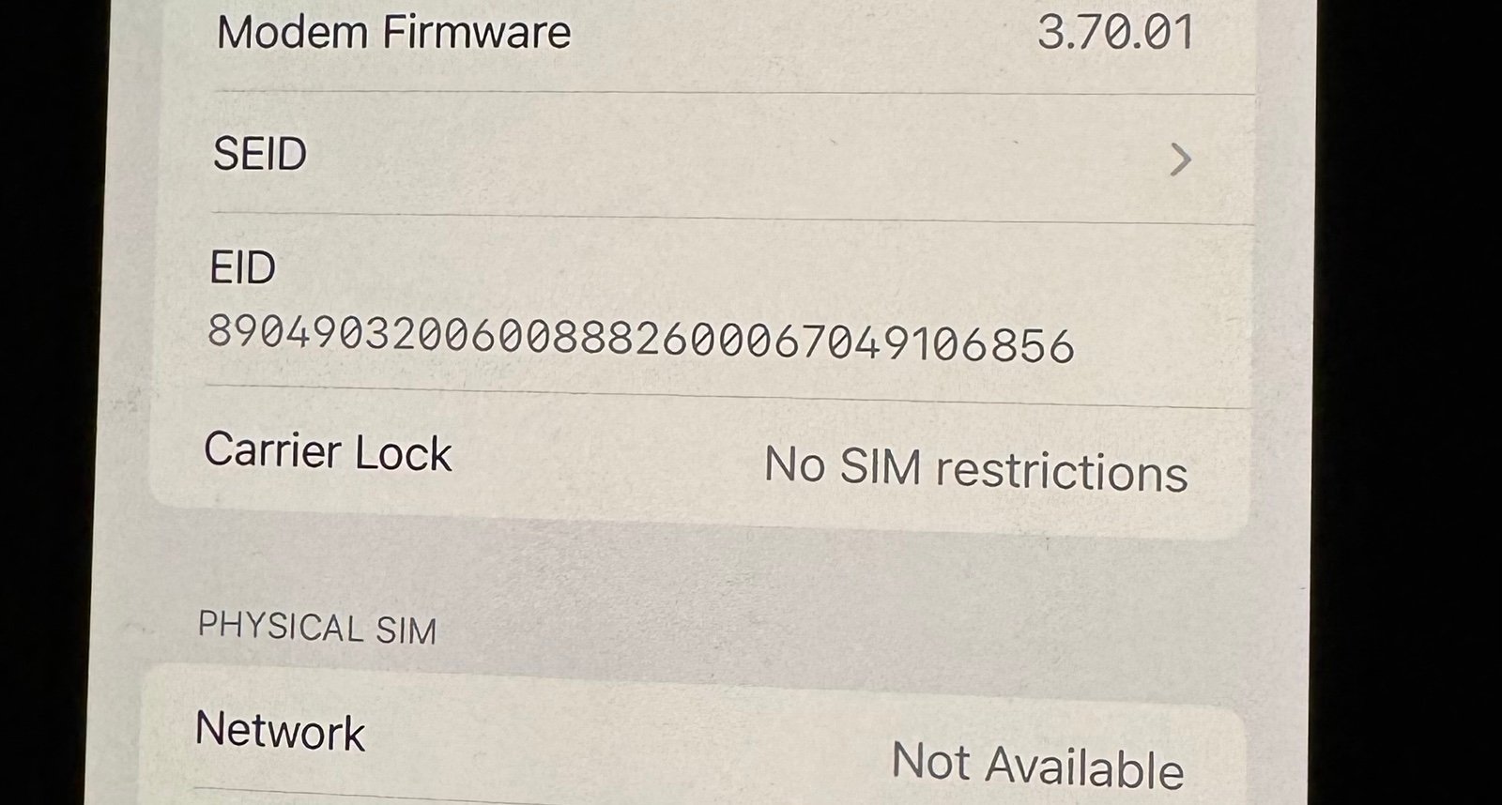
Task: Tap the chevron arrow on the SEID row
Action: click(x=1180, y=160)
